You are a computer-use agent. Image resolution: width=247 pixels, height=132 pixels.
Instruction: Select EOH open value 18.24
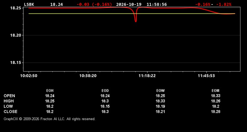pyautogui.click(x=50, y=96)
